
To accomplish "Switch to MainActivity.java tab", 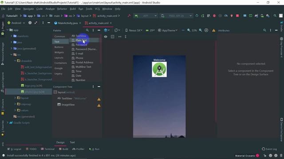I will tap(68, 23).
